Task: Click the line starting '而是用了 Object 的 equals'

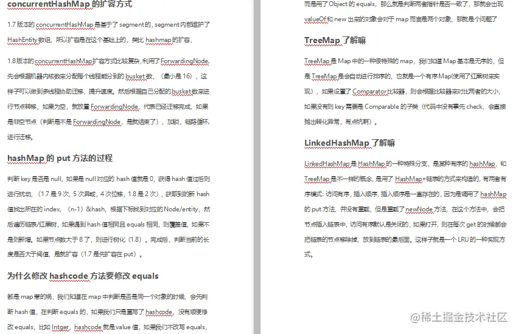Action: coord(404,4)
